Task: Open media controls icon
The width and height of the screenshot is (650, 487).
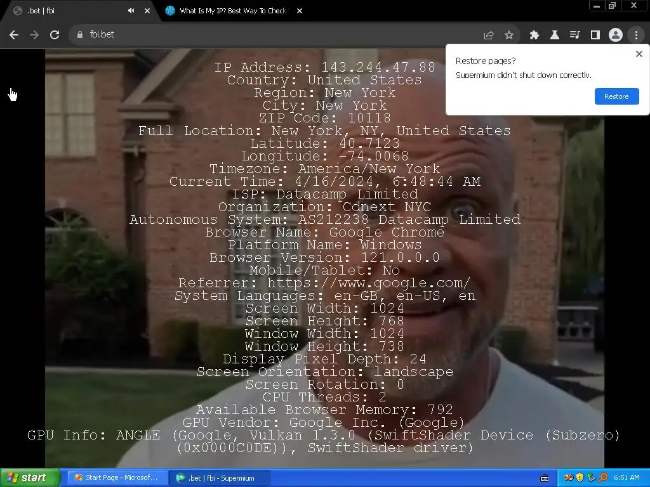Action: (574, 36)
